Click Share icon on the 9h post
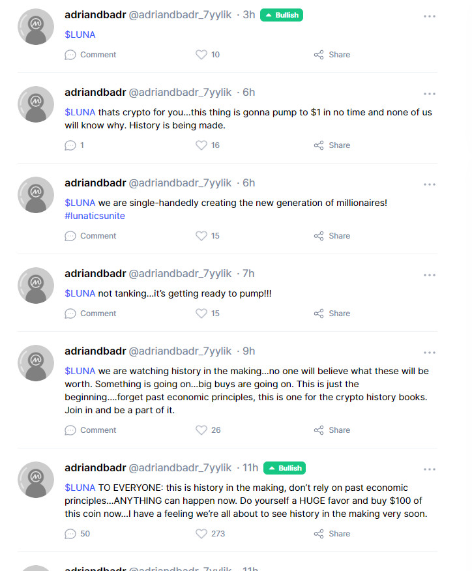Image resolution: width=472 pixels, height=571 pixels. (x=319, y=430)
